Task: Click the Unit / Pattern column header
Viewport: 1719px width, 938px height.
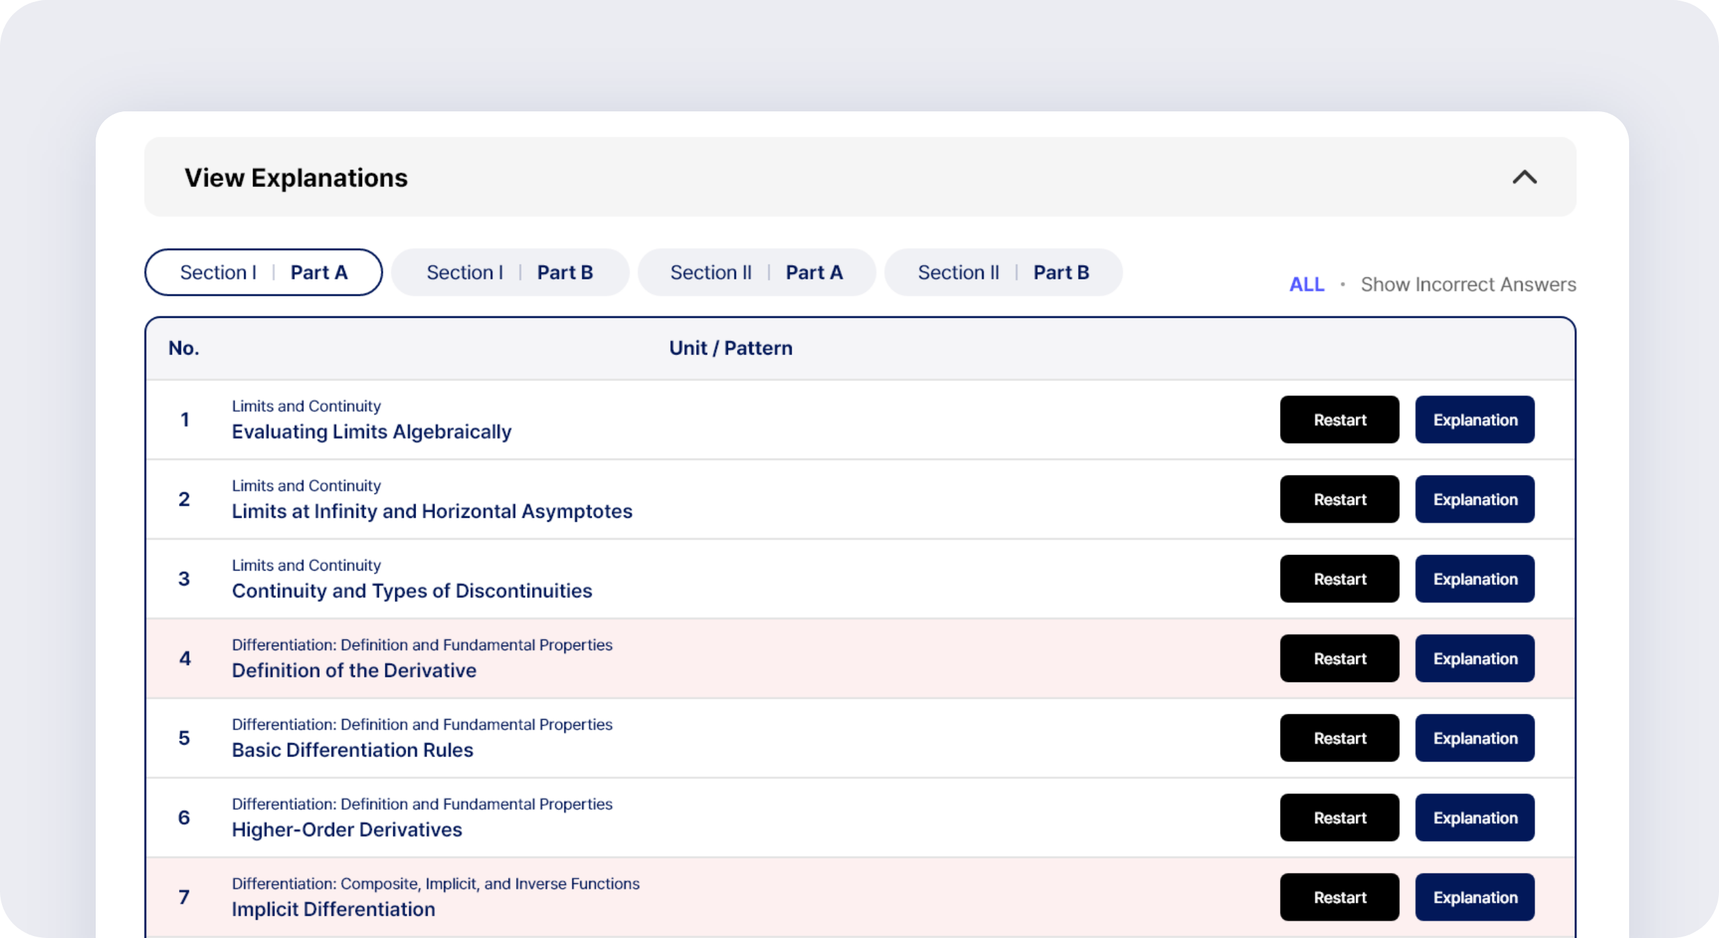Action: coord(730,348)
